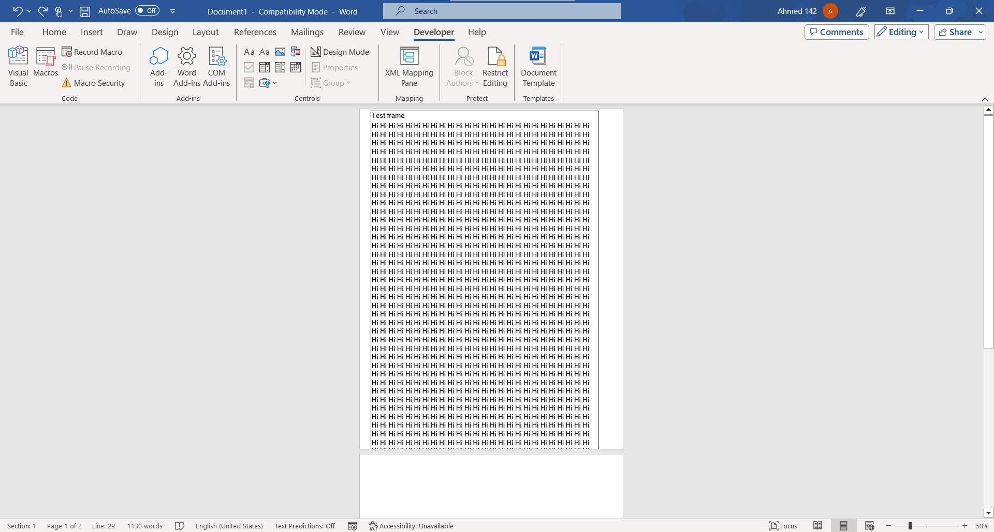Image resolution: width=994 pixels, height=532 pixels.
Task: Undo the last action
Action: tap(18, 11)
